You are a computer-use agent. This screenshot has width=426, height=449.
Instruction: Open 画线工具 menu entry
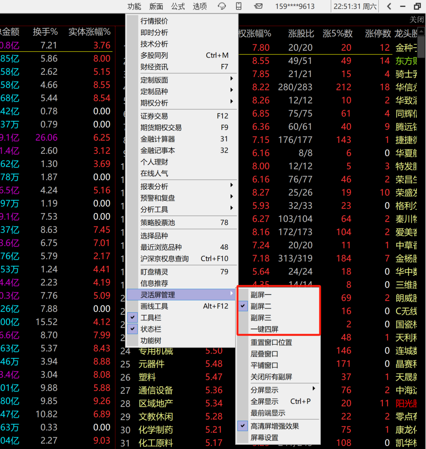coord(181,306)
